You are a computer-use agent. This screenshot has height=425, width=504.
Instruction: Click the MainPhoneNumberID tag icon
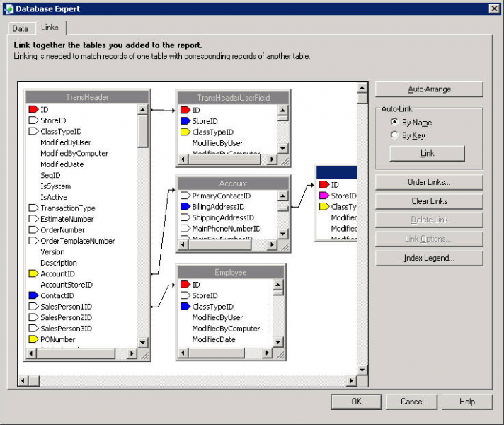[x=185, y=228]
